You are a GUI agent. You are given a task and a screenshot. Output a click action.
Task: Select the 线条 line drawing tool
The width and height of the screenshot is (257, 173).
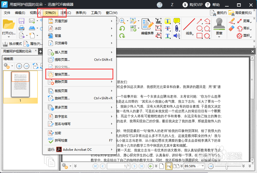point(189,27)
